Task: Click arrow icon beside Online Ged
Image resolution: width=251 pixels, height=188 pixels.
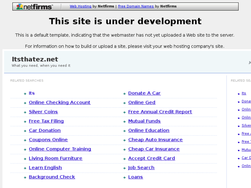Action: (x=124, y=103)
